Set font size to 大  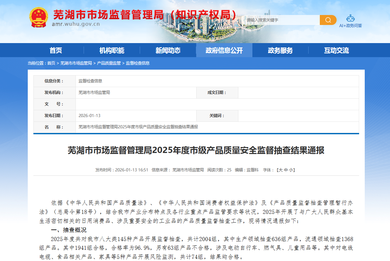pos(280,170)
